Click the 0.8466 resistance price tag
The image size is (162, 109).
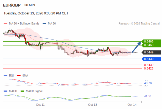[x=151, y=41]
